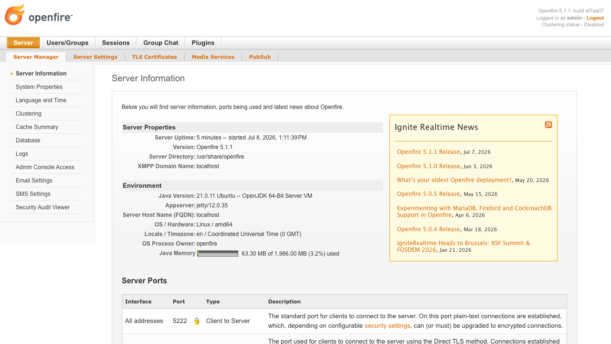Click the Locale / Timezone value text

click(x=249, y=234)
